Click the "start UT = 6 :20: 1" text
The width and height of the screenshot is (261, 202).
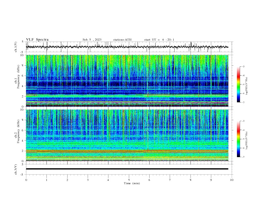pyautogui.click(x=159, y=40)
